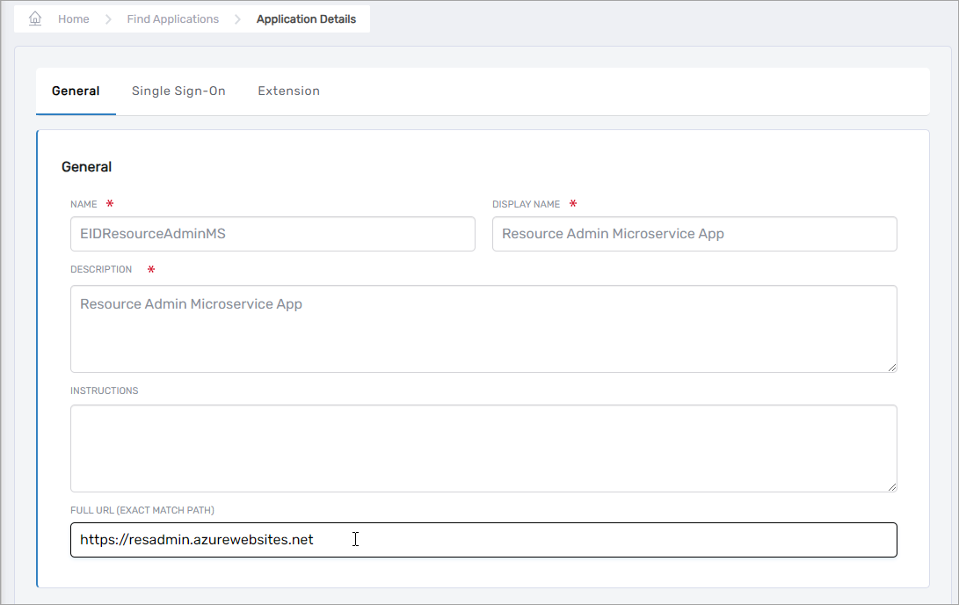Click the chevron before Application Details

tap(238, 19)
